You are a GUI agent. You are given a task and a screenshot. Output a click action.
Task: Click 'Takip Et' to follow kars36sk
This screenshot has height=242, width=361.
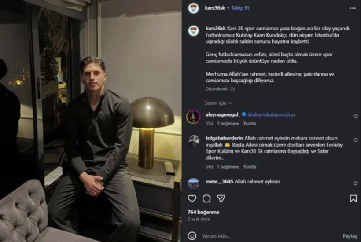click(x=240, y=8)
